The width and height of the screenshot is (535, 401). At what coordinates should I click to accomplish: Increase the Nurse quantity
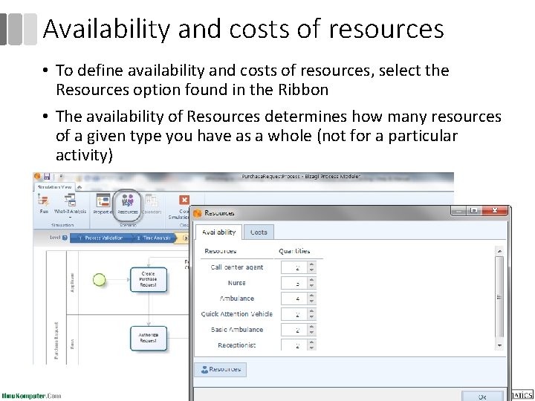pos(311,280)
